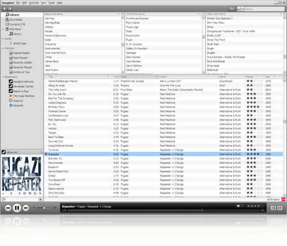Adjust the volume slider
Viewport: 287px width, 246px height.
pos(43,208)
